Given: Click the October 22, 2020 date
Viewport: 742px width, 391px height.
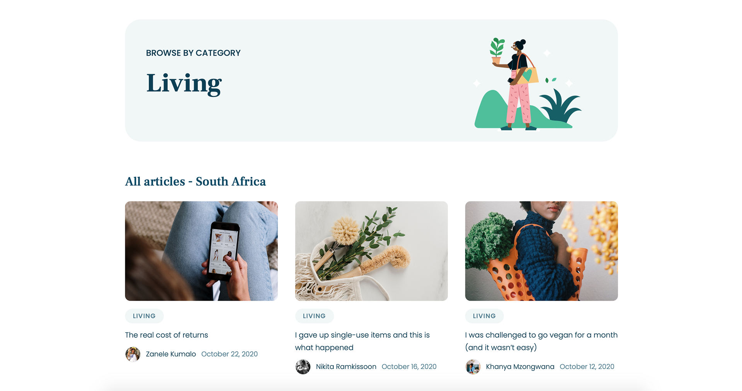Looking at the screenshot, I should [230, 354].
